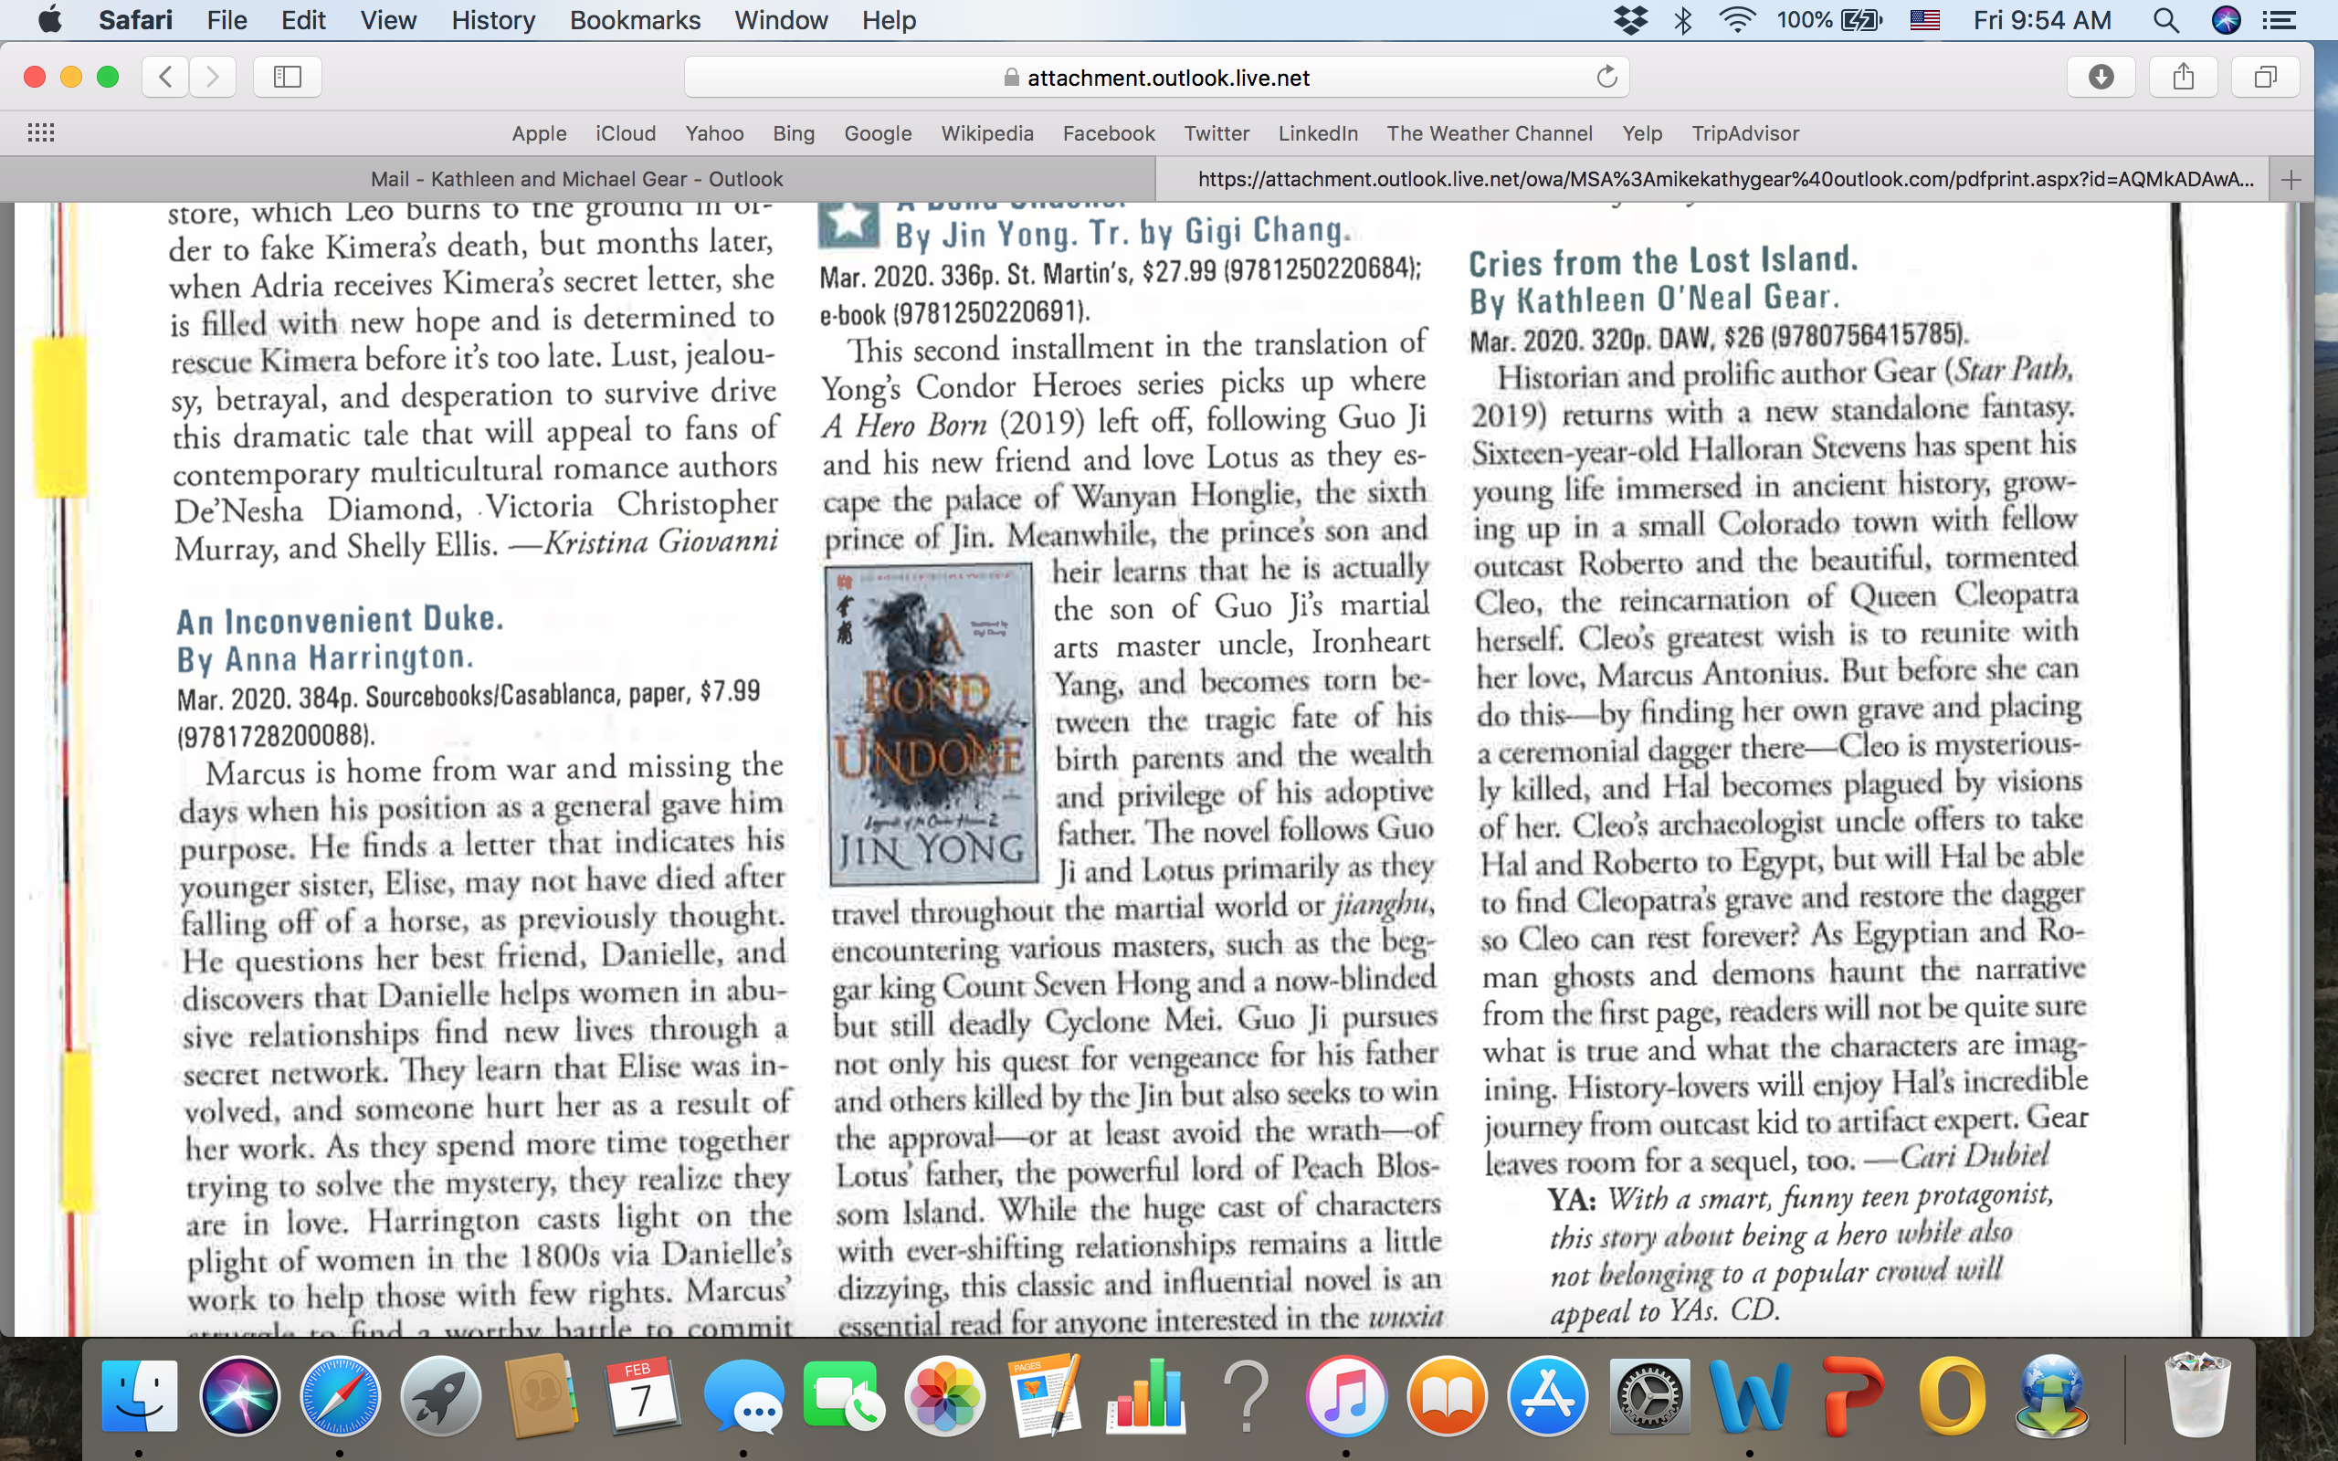The width and height of the screenshot is (2338, 1461).
Task: Open the Safari downloads list
Action: pyautogui.click(x=2101, y=77)
